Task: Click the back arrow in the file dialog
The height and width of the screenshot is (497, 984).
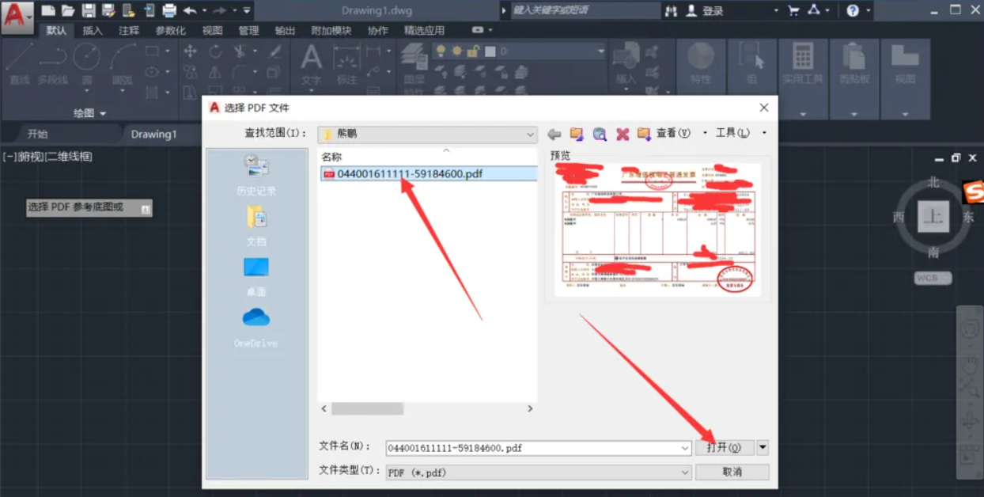Action: (554, 134)
